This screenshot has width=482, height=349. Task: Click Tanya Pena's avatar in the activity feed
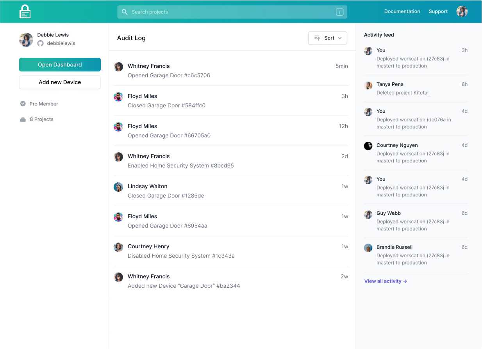[368, 85]
